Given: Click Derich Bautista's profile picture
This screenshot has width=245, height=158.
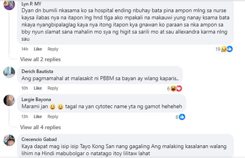Looking at the screenshot, I should point(9,72).
